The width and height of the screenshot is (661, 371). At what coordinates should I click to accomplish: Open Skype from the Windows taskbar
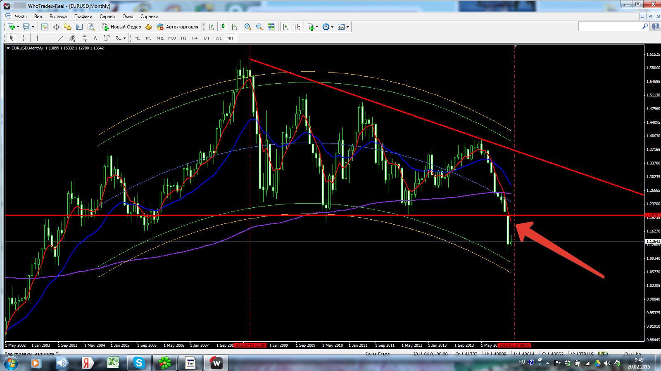coord(139,363)
